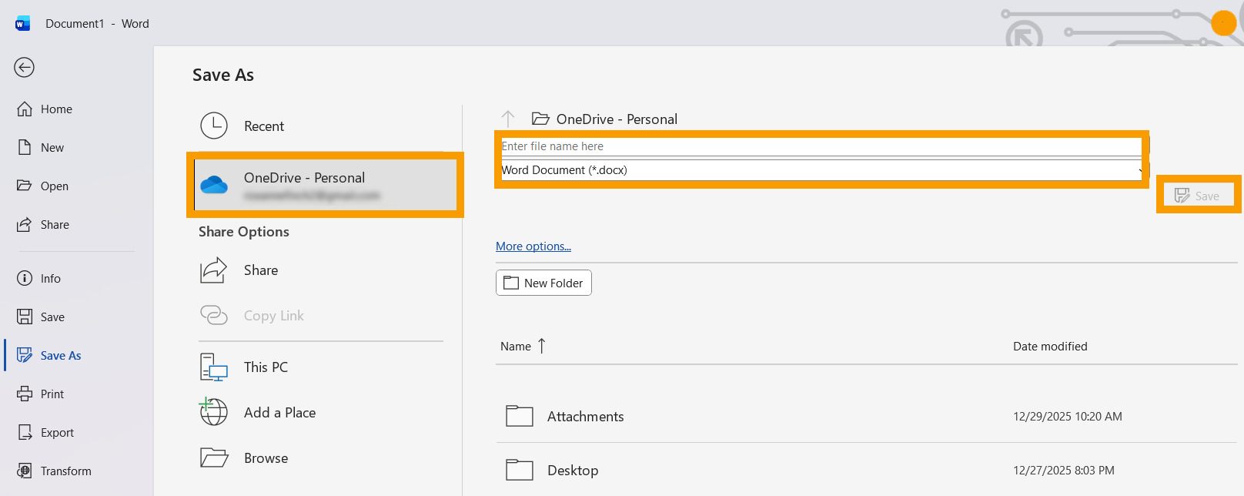
Task: Click the More options link
Action: click(x=533, y=246)
